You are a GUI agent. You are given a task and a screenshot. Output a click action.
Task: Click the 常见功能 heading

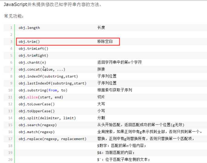coord(14,16)
